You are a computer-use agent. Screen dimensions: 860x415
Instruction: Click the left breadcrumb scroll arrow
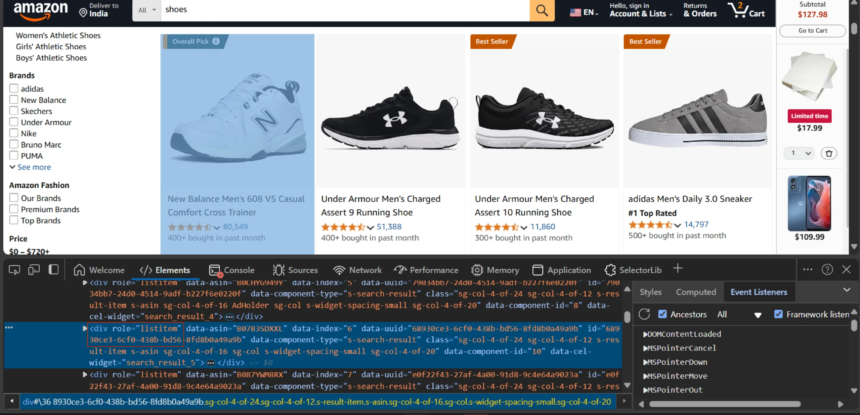coord(12,401)
